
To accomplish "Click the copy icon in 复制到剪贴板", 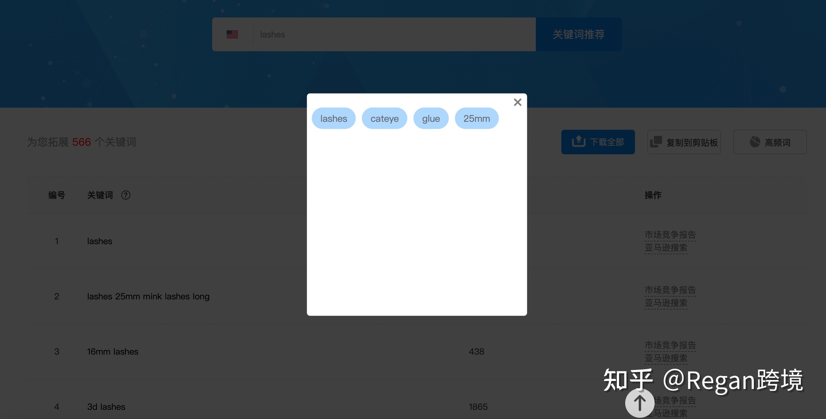I will click(656, 142).
